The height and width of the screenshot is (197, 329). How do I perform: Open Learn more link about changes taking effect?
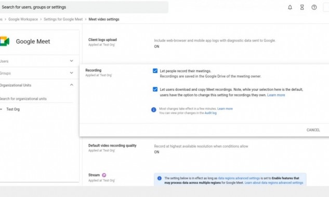click(225, 109)
